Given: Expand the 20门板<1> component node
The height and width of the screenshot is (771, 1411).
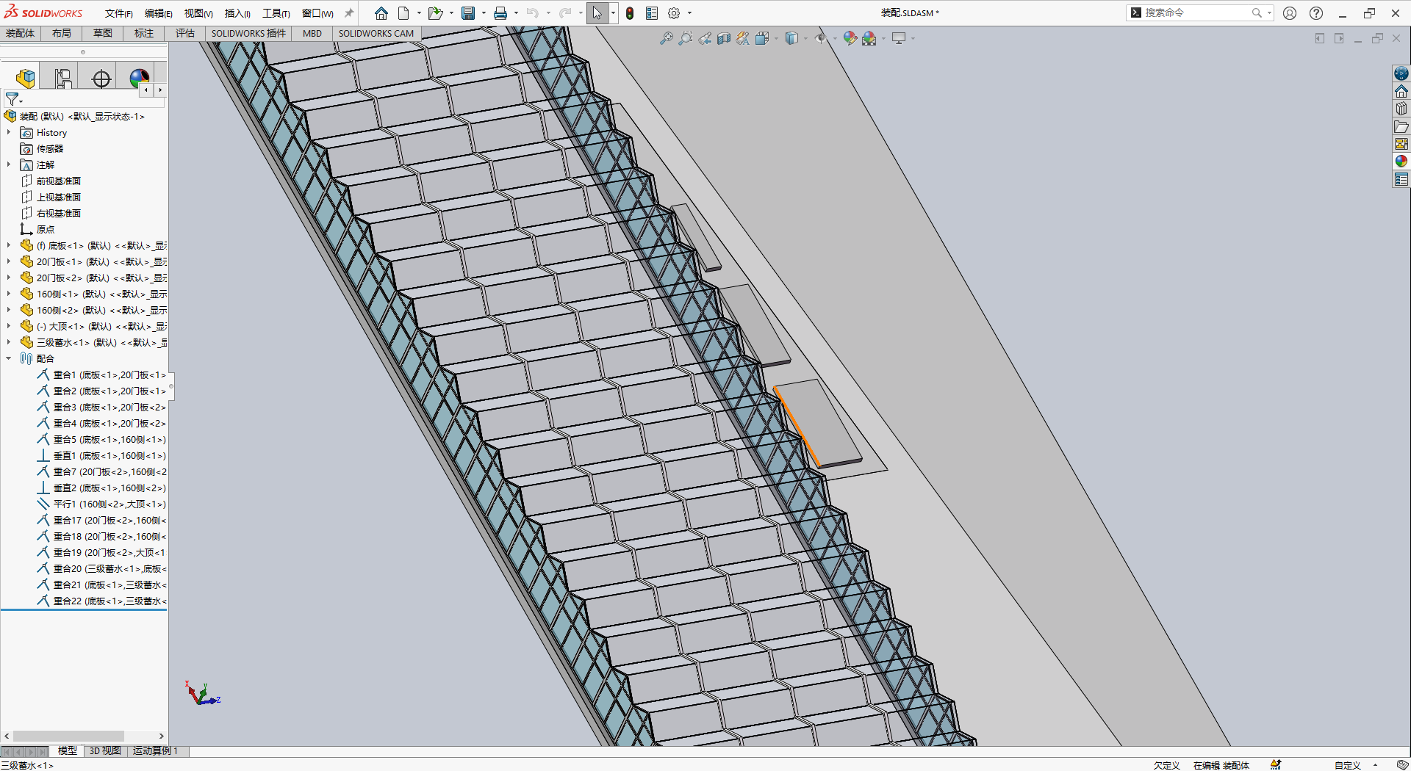Looking at the screenshot, I should [9, 262].
